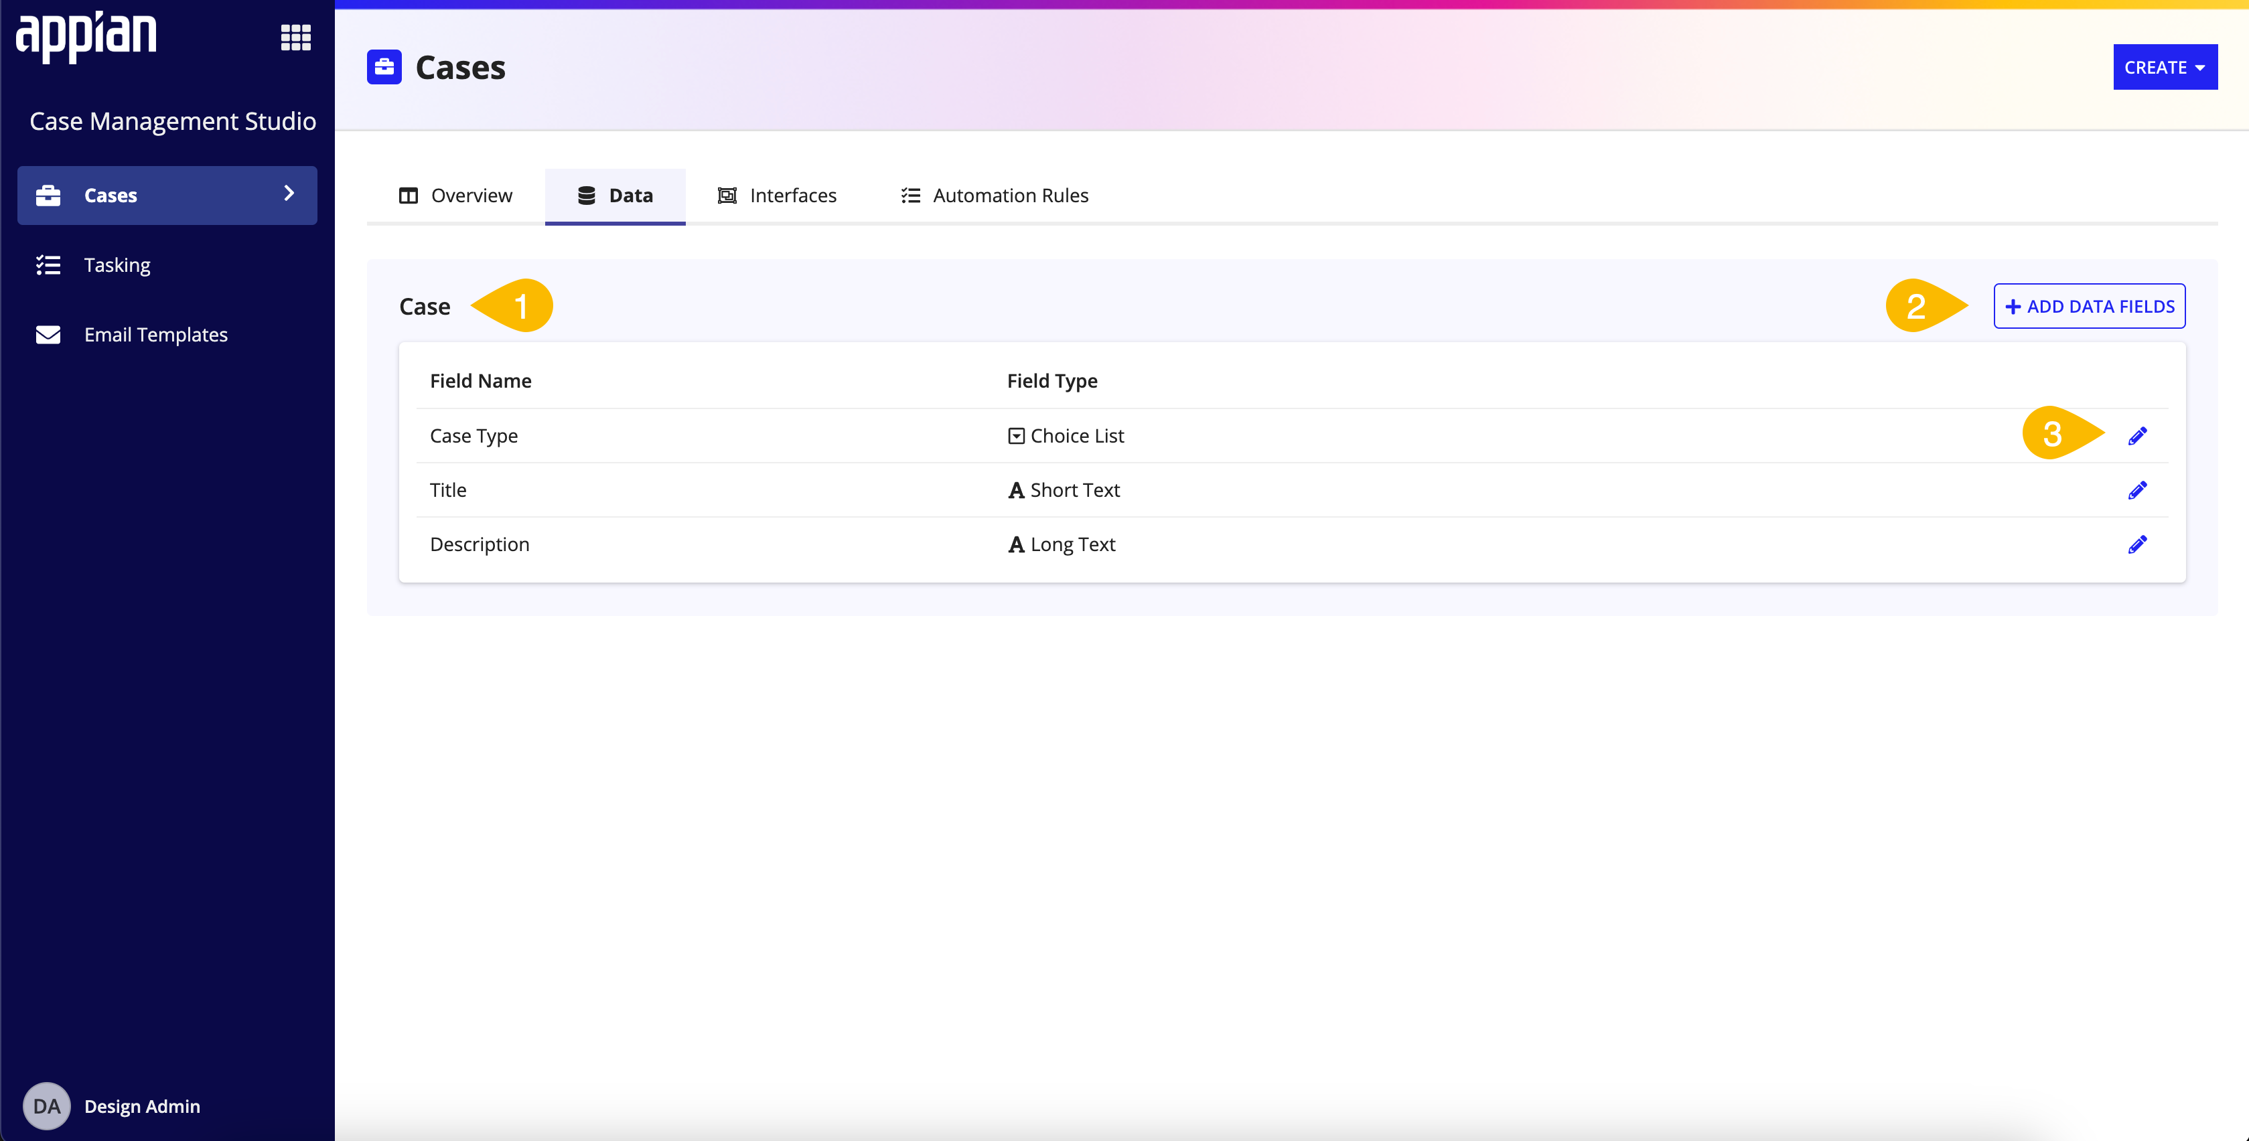
Task: Open the CREATE dropdown button
Action: [x=2165, y=67]
